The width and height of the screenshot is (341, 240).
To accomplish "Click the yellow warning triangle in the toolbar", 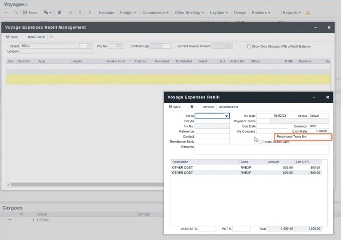I will coord(307,12).
